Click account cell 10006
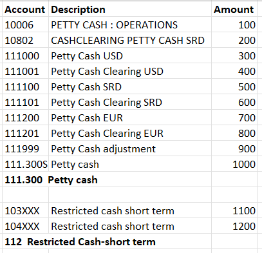The height and width of the screenshot is (253, 262). pyautogui.click(x=26, y=25)
